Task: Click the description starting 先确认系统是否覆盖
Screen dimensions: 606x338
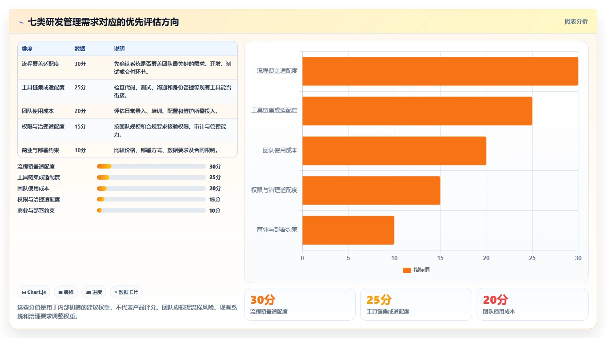Action: (173, 68)
